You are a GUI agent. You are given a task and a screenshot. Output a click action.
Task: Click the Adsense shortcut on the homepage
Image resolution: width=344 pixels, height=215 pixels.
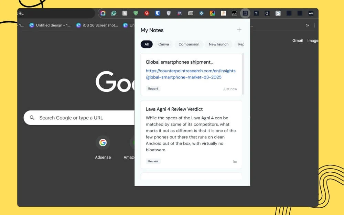point(103,142)
